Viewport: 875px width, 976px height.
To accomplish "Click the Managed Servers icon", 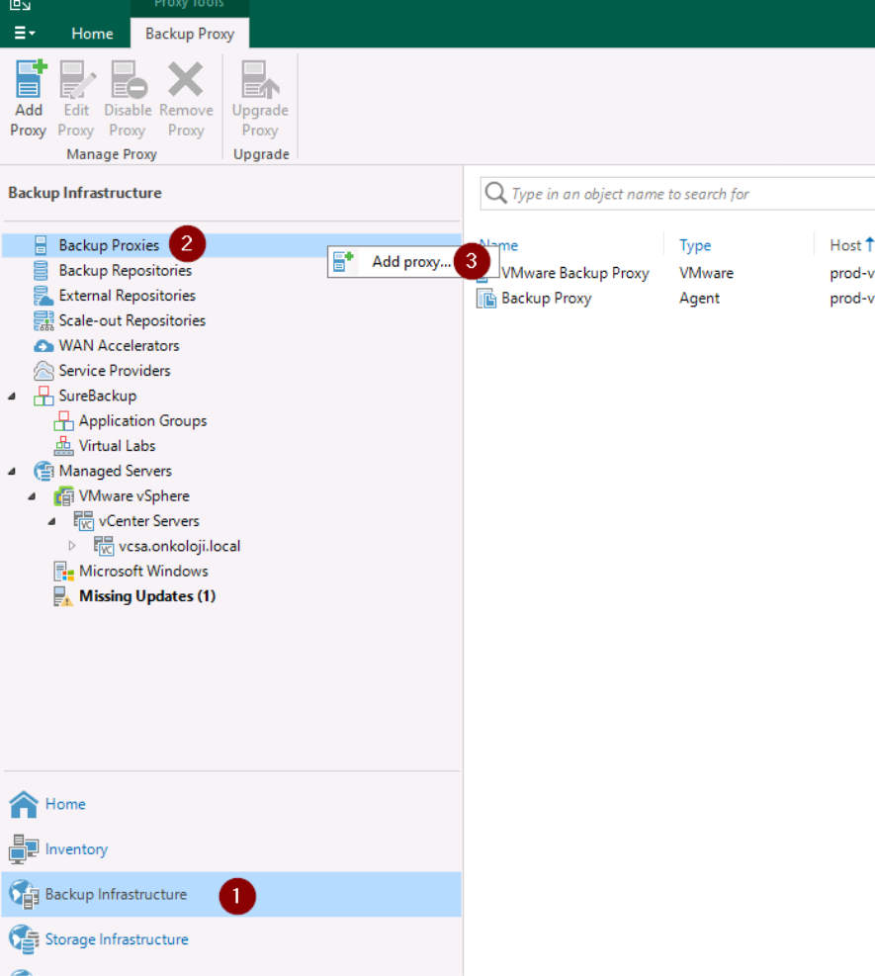I will pos(43,472).
